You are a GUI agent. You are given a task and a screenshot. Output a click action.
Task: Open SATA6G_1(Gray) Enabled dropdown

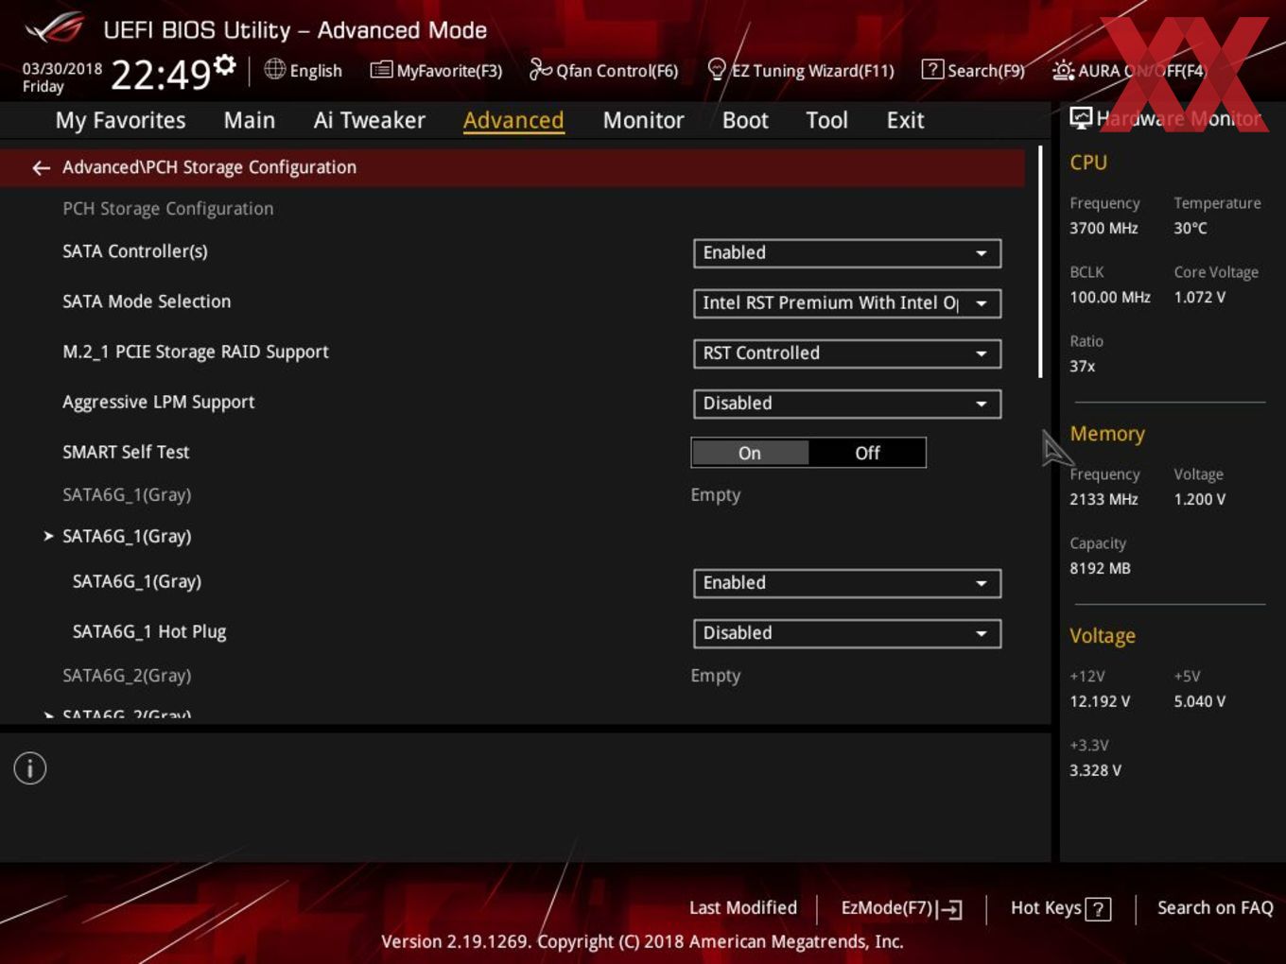[847, 583]
